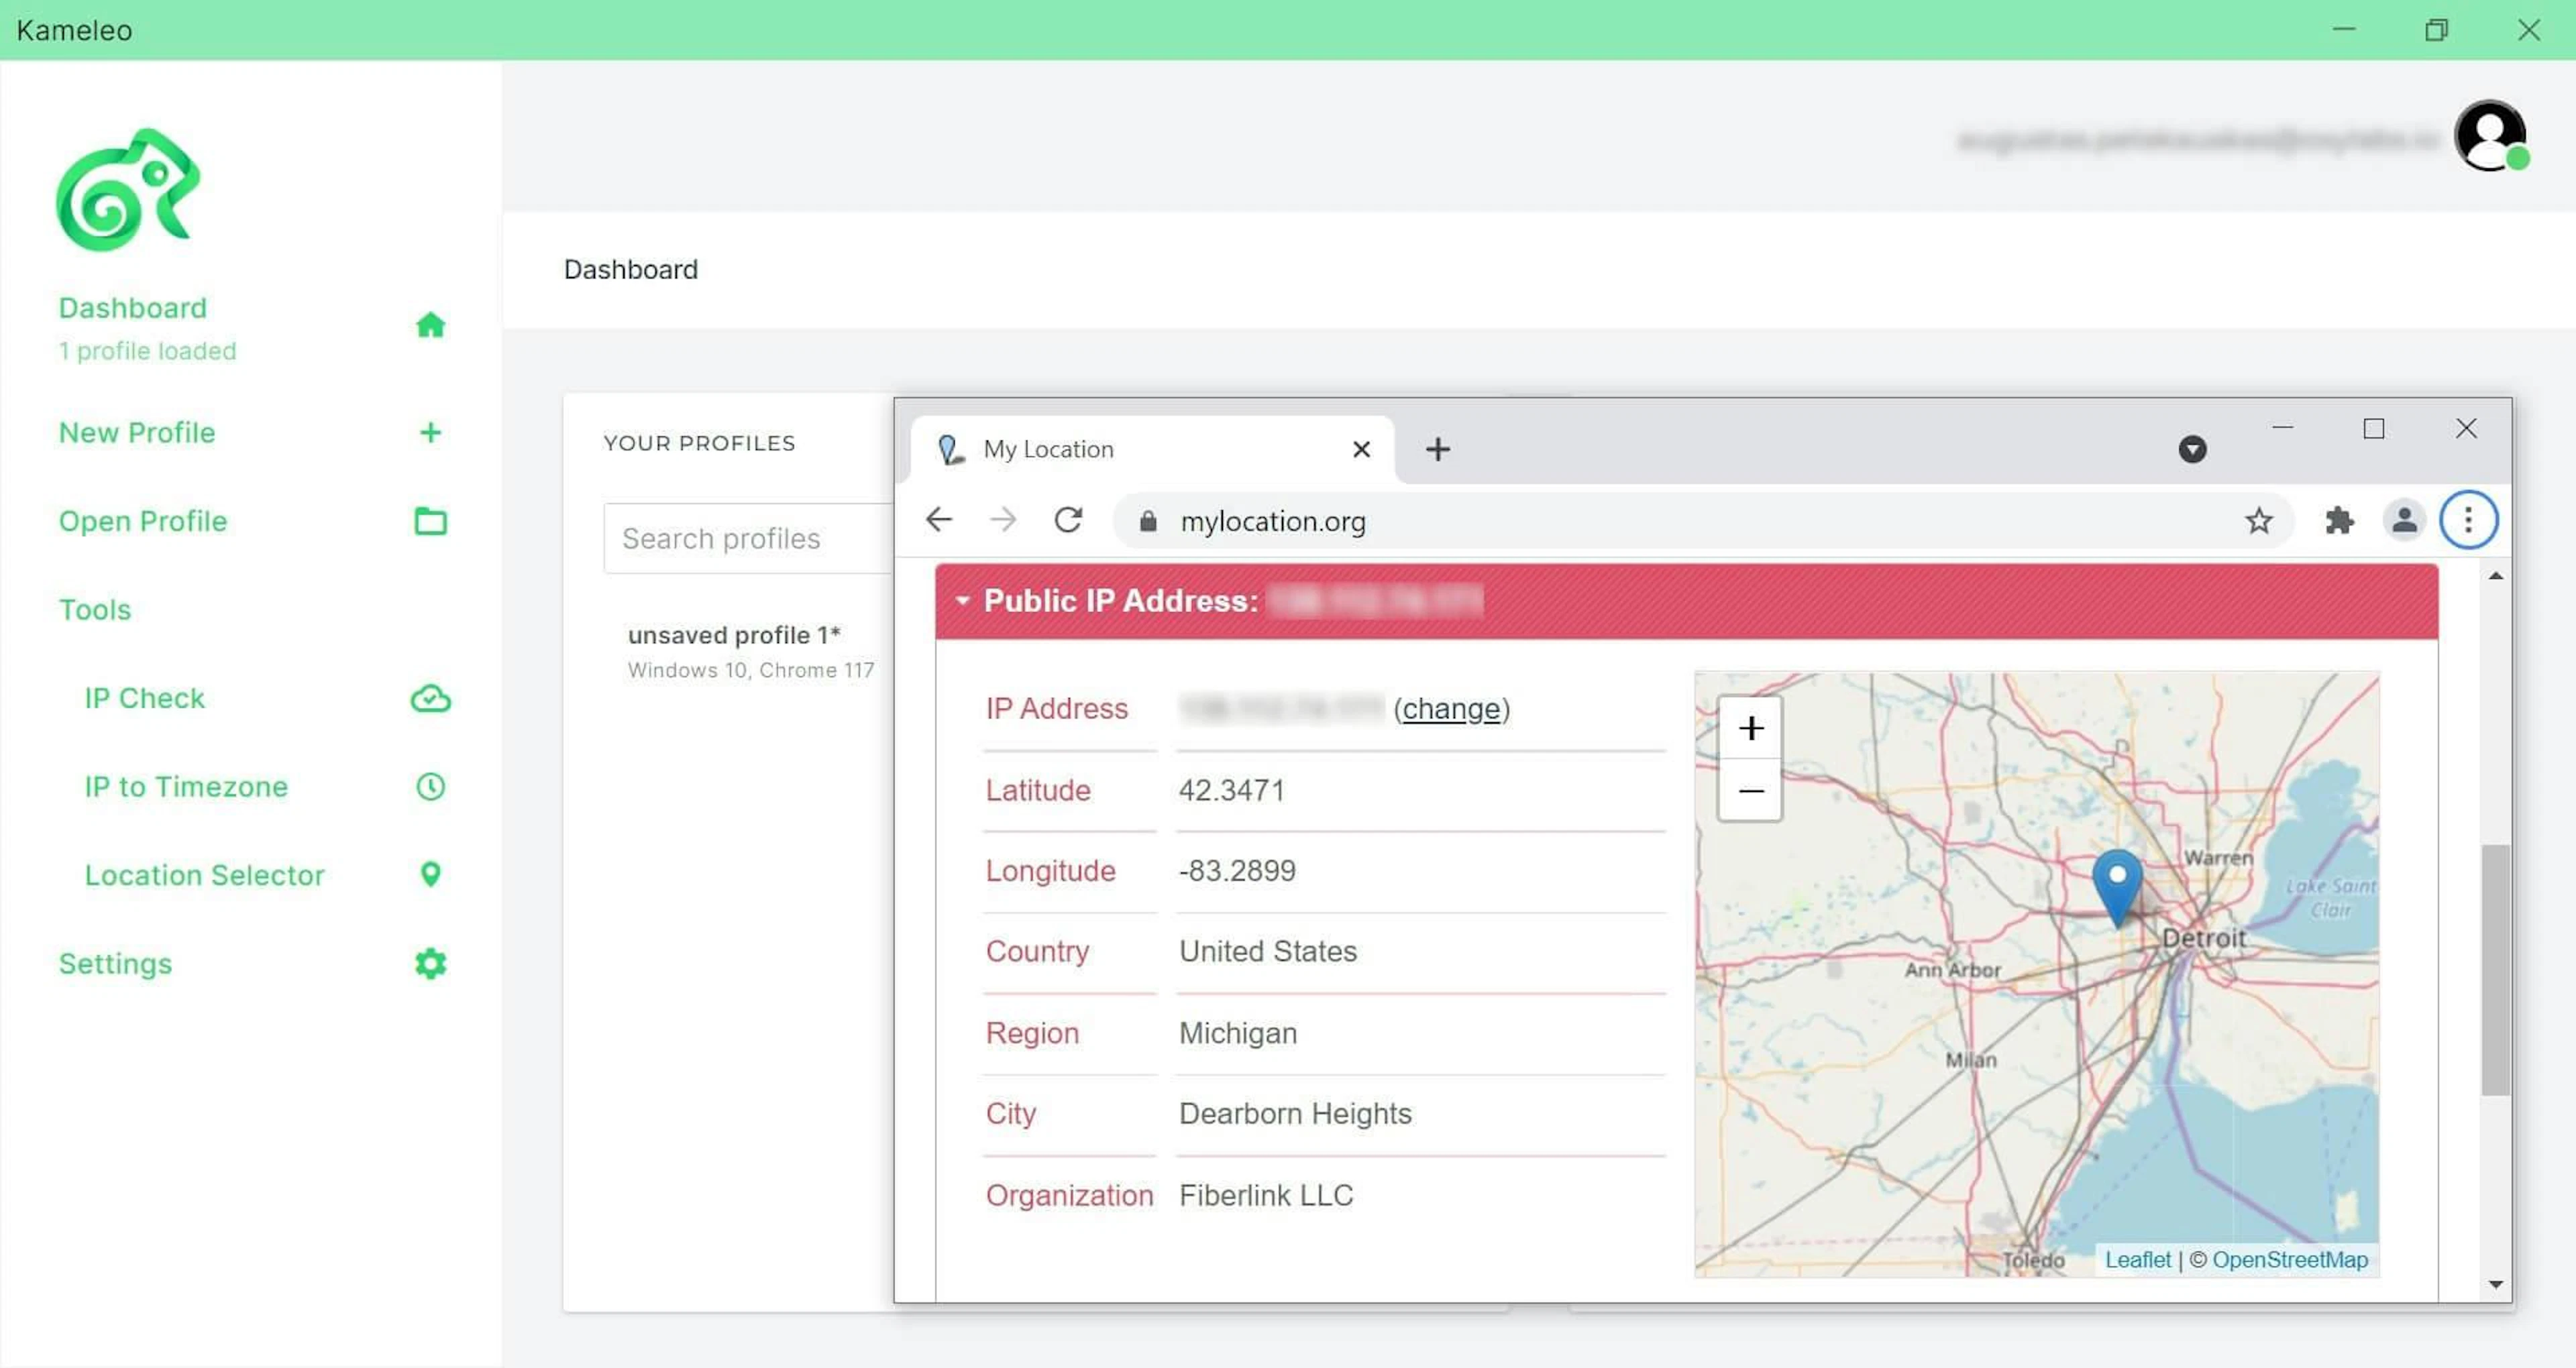Minimize the browser window

2283,428
